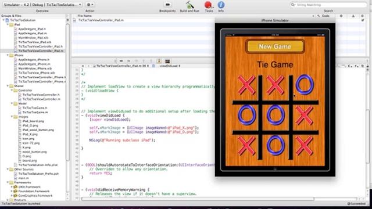Select main.m file

23,178
